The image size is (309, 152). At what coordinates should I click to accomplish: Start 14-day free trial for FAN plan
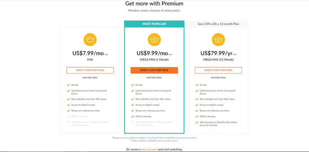[90, 70]
